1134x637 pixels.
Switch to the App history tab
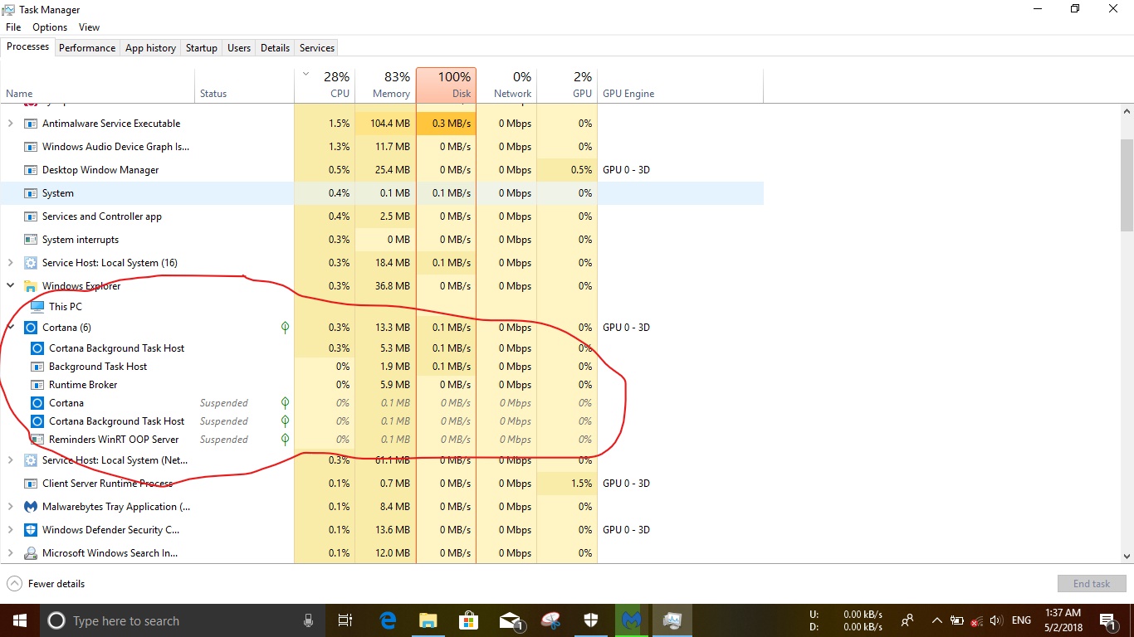[x=150, y=48]
